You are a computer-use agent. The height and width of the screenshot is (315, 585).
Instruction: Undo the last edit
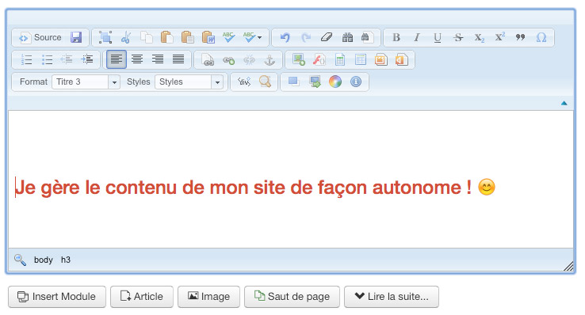point(285,37)
